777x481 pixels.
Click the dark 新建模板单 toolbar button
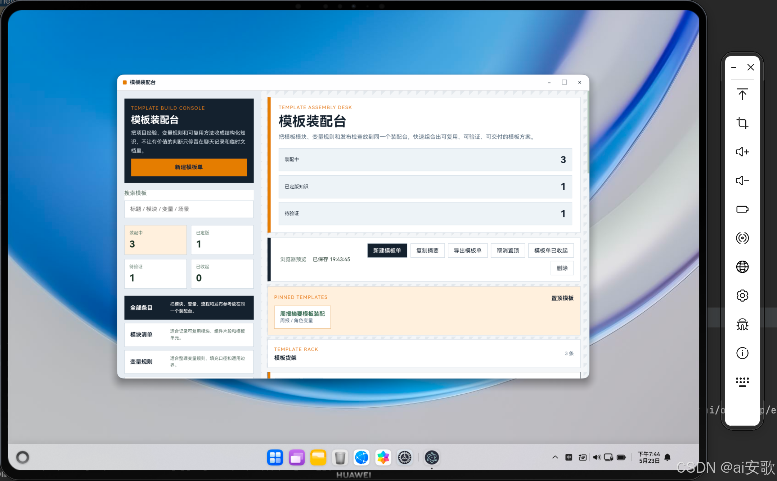click(x=387, y=251)
